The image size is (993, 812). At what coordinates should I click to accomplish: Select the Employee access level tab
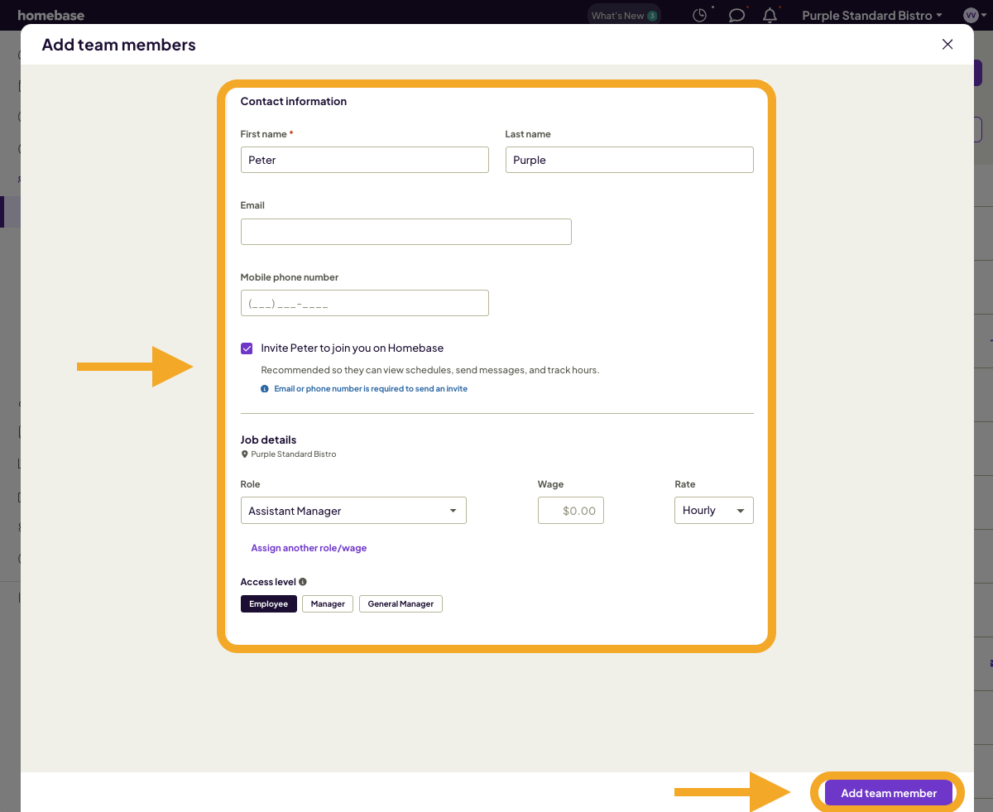[x=268, y=603]
